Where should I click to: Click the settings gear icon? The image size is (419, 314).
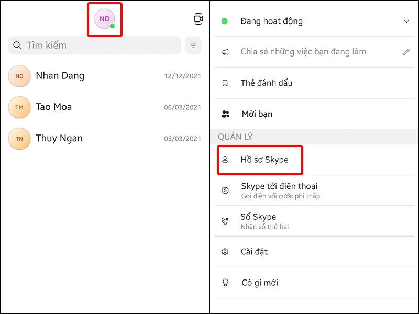[225, 252]
